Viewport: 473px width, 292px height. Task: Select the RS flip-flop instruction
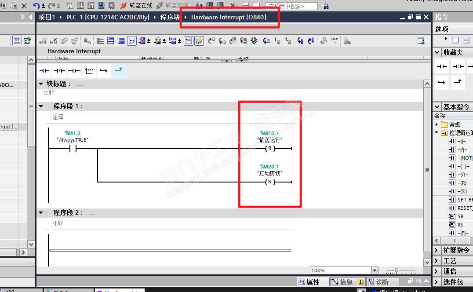[x=456, y=225]
